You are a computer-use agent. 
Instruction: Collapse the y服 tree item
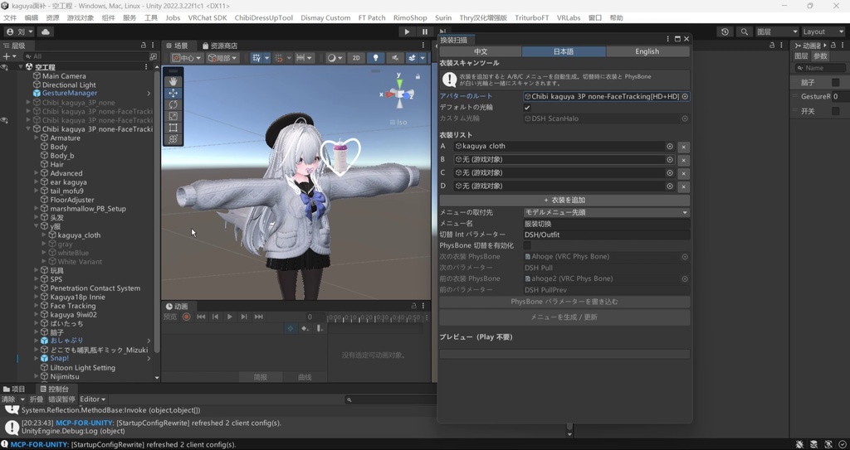[x=37, y=226]
